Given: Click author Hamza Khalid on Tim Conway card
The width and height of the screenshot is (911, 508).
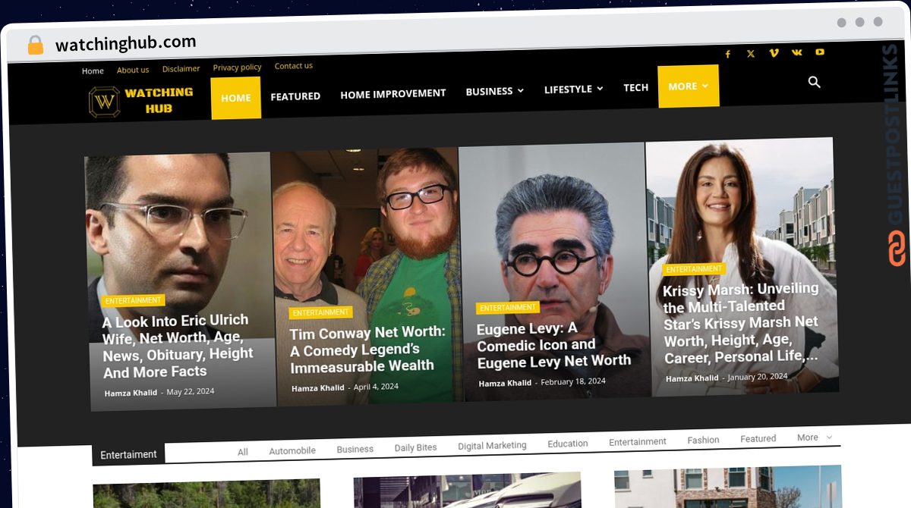Looking at the screenshot, I should pyautogui.click(x=318, y=388).
